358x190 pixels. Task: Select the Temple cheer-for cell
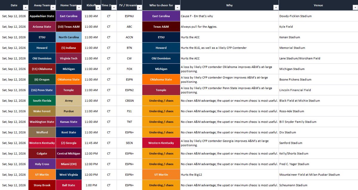tap(161, 90)
